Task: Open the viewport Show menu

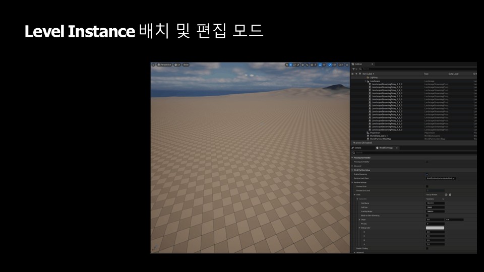Action: [186, 65]
